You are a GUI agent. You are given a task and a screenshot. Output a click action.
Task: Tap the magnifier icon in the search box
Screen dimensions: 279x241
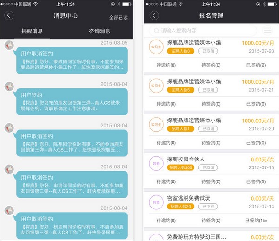[x=155, y=31]
